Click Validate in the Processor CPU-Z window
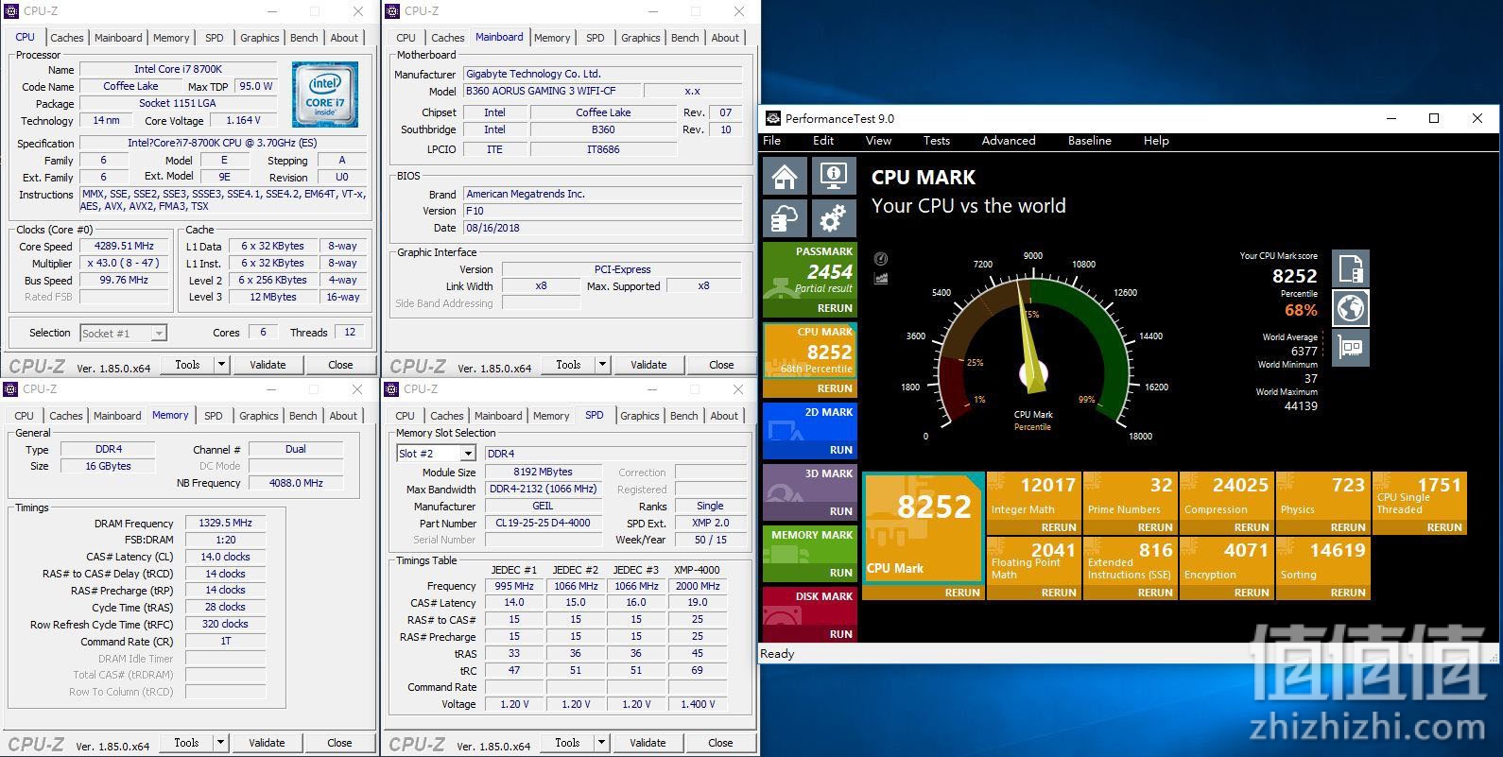This screenshot has height=757, width=1503. point(268,364)
